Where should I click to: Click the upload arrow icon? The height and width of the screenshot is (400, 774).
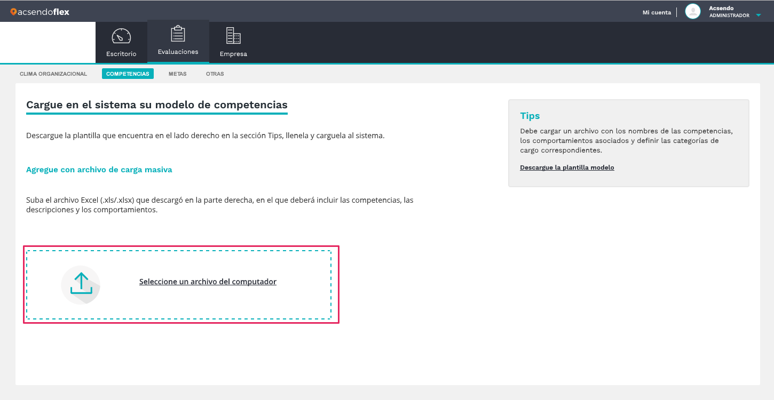point(81,284)
